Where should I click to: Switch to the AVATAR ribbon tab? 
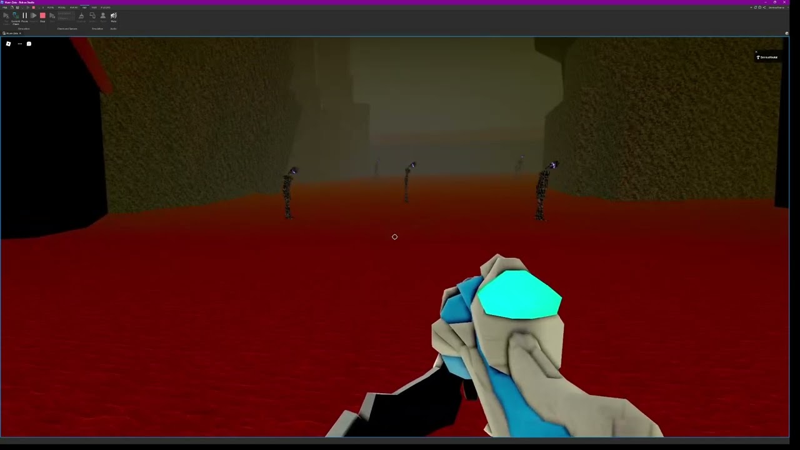tap(74, 7)
